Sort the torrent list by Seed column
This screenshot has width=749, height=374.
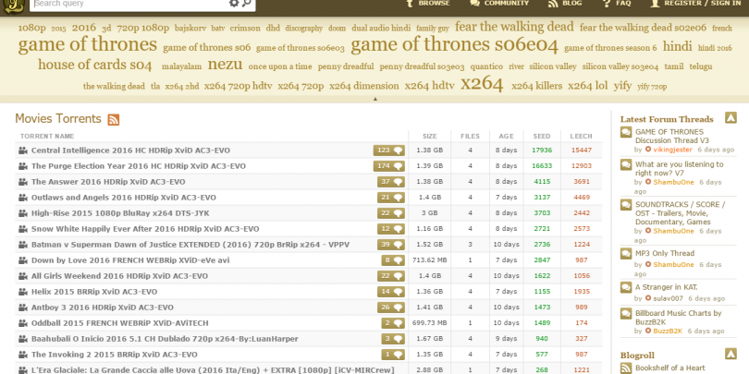[x=542, y=136]
